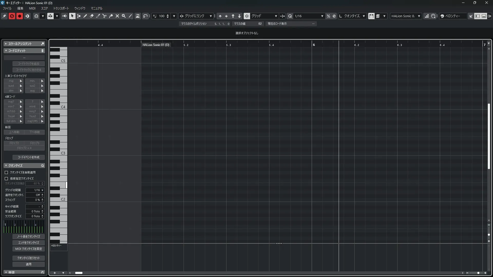Select the Split scissors tool

pos(105,16)
